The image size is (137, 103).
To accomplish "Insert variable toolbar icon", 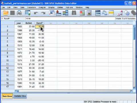I will click(x=89, y=13).
